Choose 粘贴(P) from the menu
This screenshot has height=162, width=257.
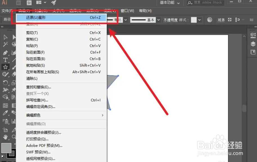(61, 46)
